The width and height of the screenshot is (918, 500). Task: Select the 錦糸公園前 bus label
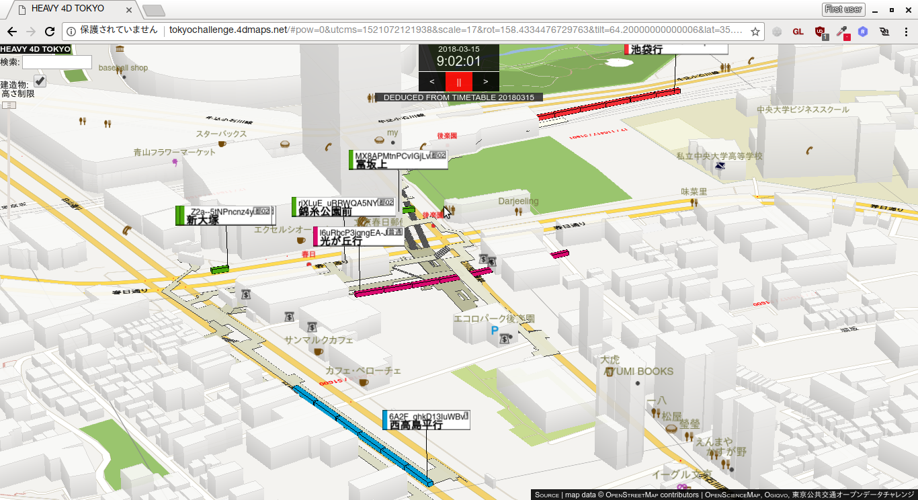[343, 207]
